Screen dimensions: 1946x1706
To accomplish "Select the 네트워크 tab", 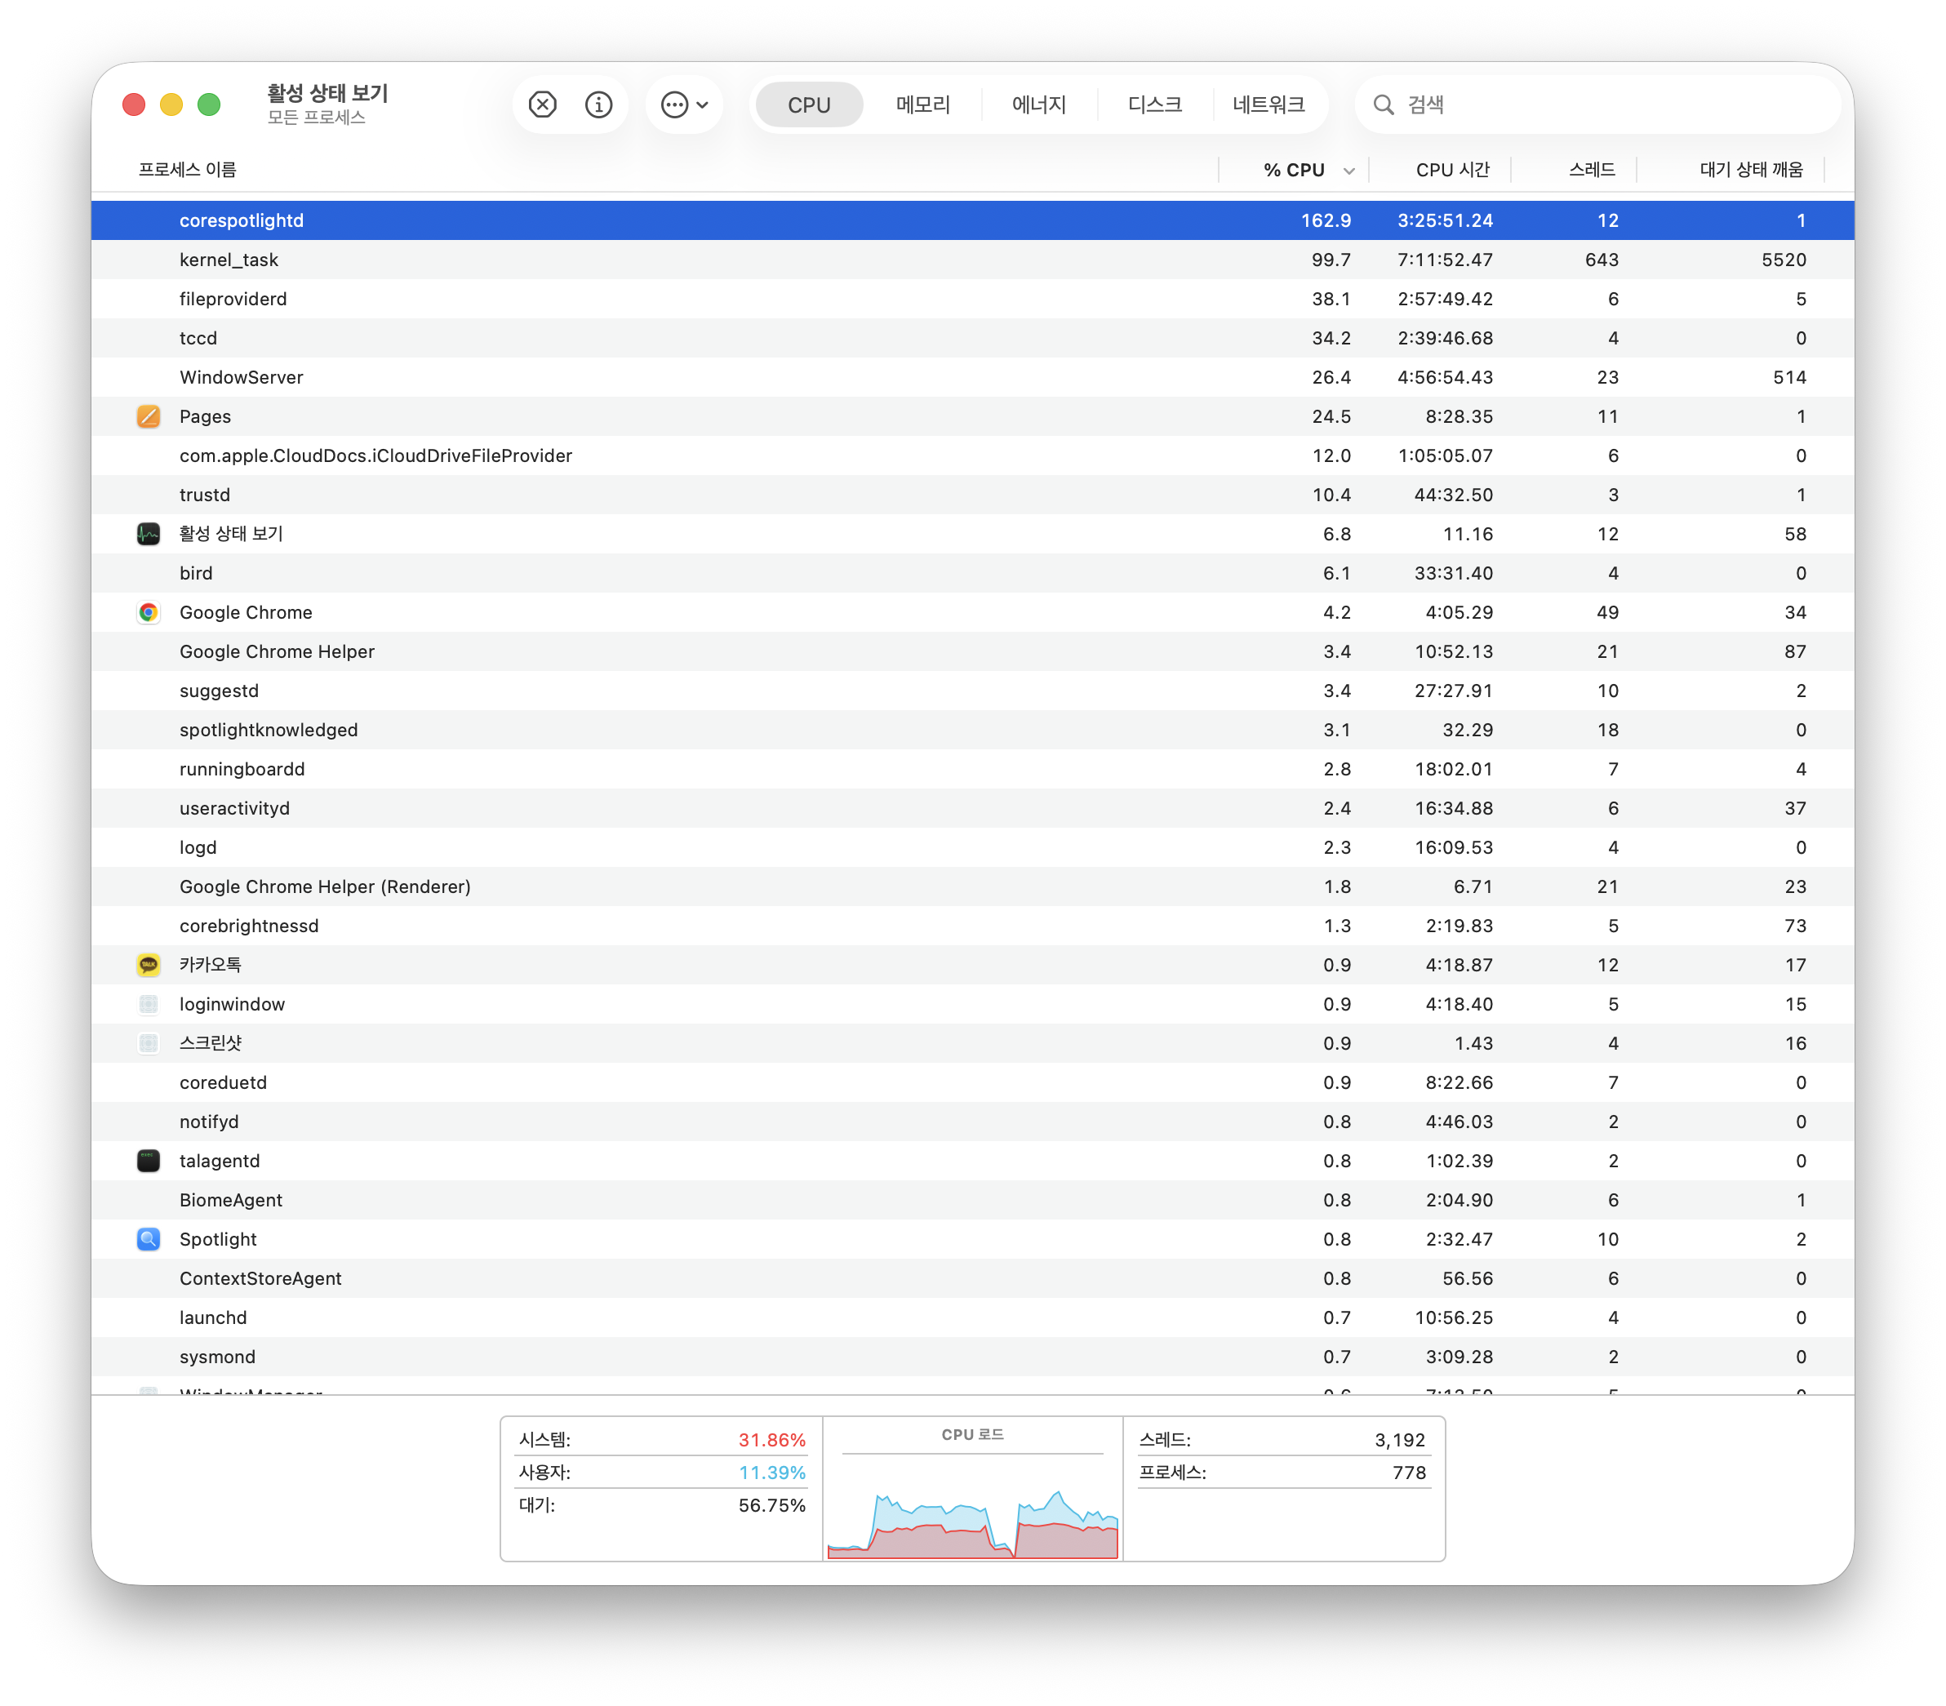I will pos(1268,104).
